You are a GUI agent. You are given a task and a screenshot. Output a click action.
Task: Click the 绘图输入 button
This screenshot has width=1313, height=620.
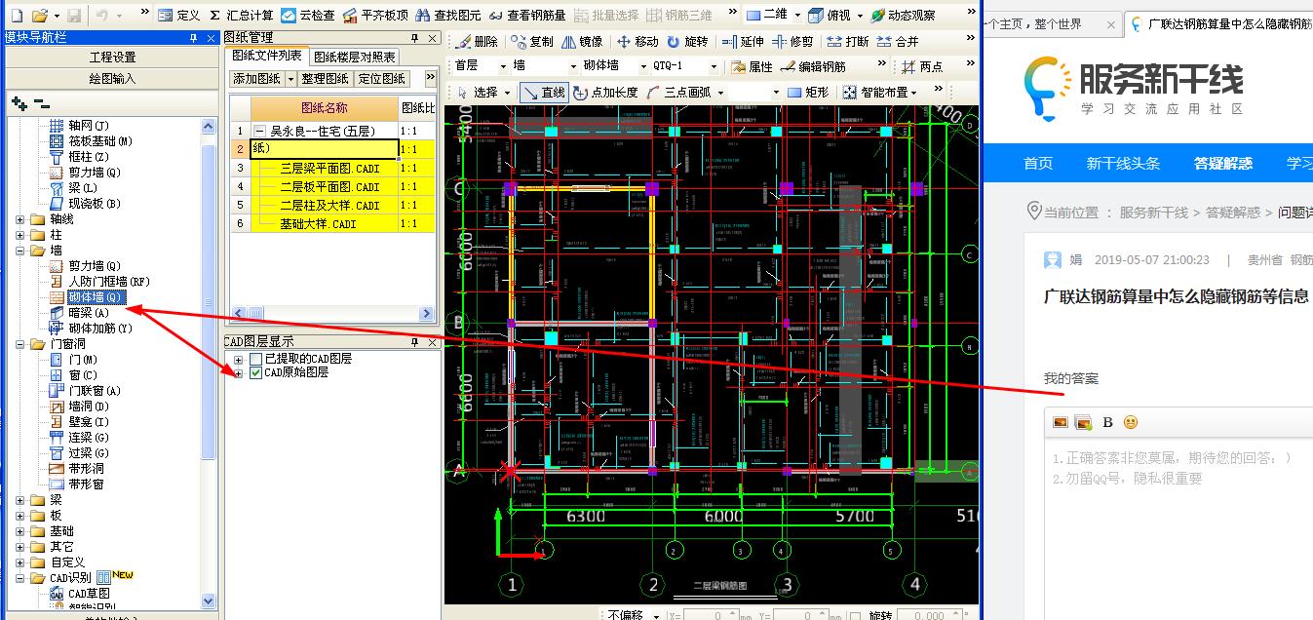112,78
